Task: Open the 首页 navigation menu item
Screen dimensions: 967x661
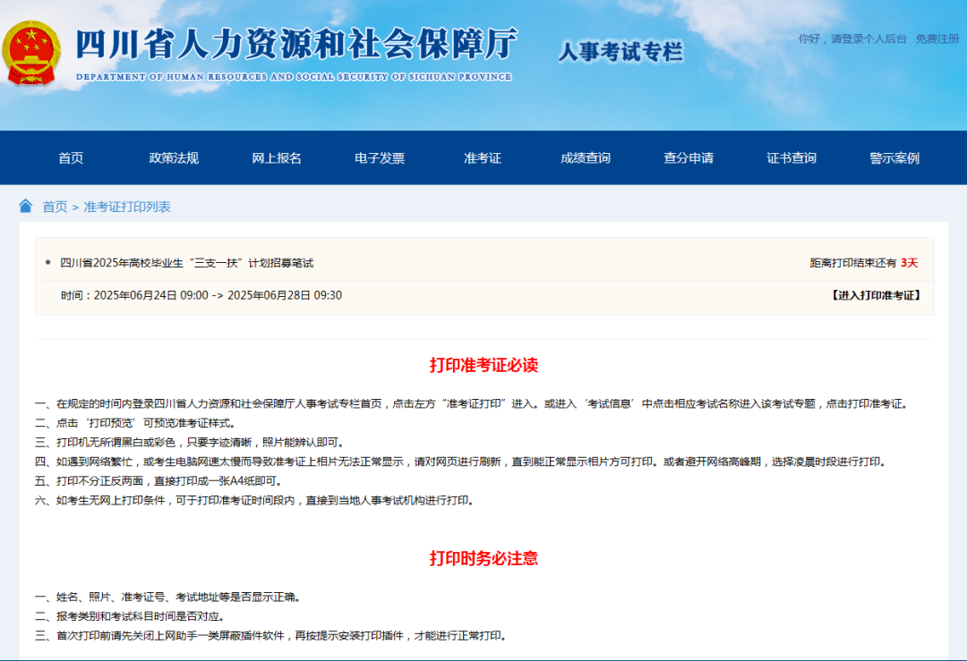Action: 71,158
